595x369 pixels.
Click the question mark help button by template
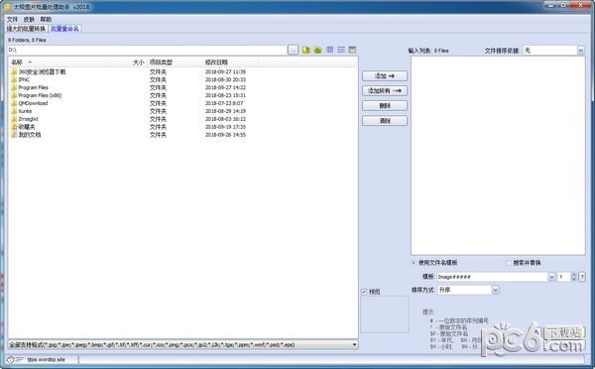pos(582,277)
